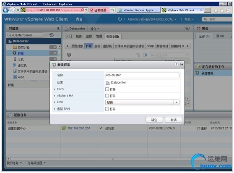Close the vSphere Web Client tab
234x173 pixels.
(x=201, y=10)
